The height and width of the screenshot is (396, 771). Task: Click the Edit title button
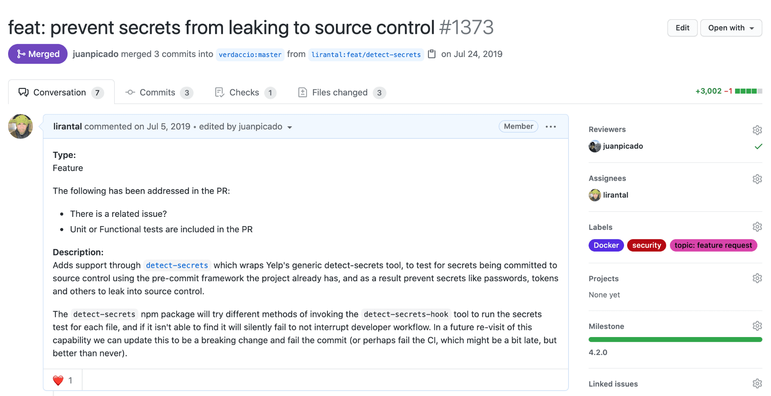coord(682,28)
